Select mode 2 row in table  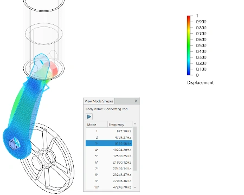tap(109, 138)
